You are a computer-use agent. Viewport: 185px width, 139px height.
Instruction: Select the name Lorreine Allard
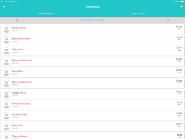pyautogui.click(x=19, y=114)
